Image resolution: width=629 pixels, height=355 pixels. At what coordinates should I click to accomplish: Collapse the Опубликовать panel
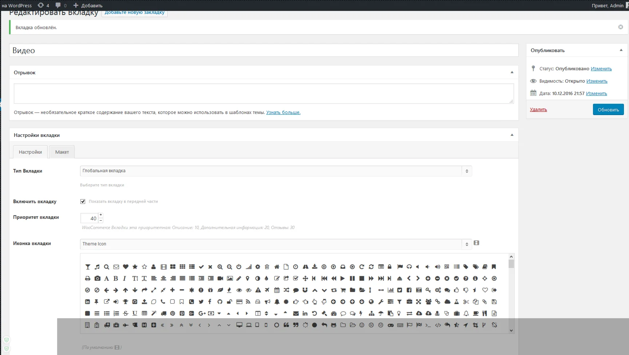(x=621, y=50)
